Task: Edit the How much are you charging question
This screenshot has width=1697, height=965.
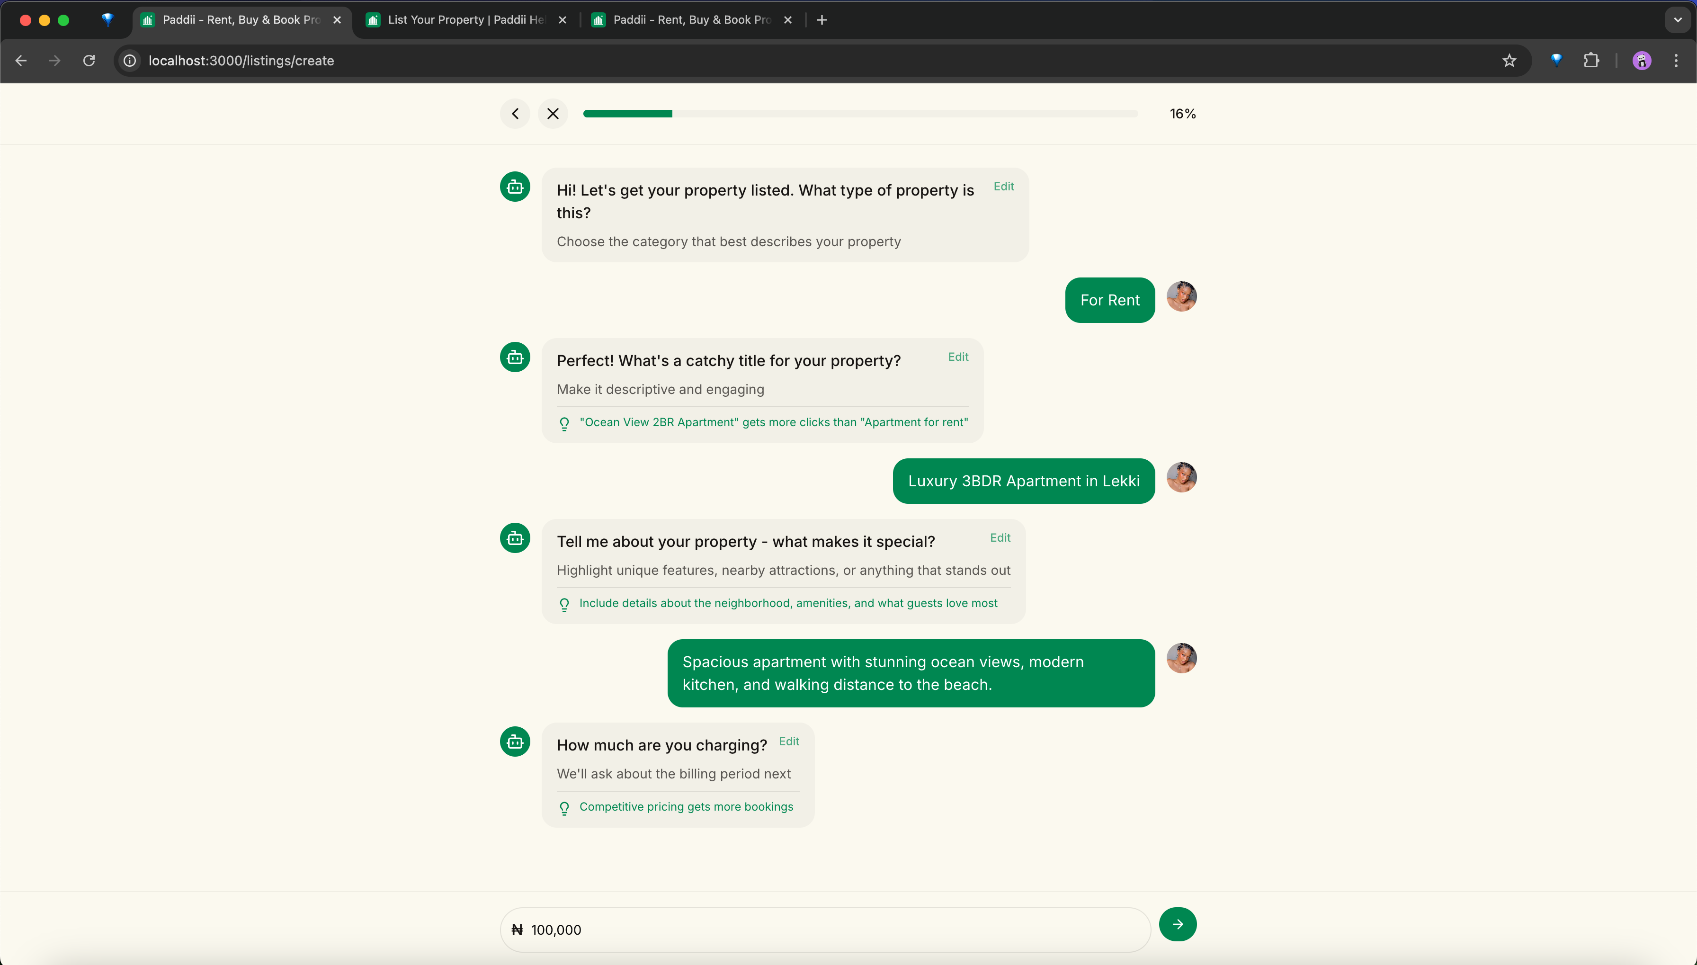Action: (788, 741)
